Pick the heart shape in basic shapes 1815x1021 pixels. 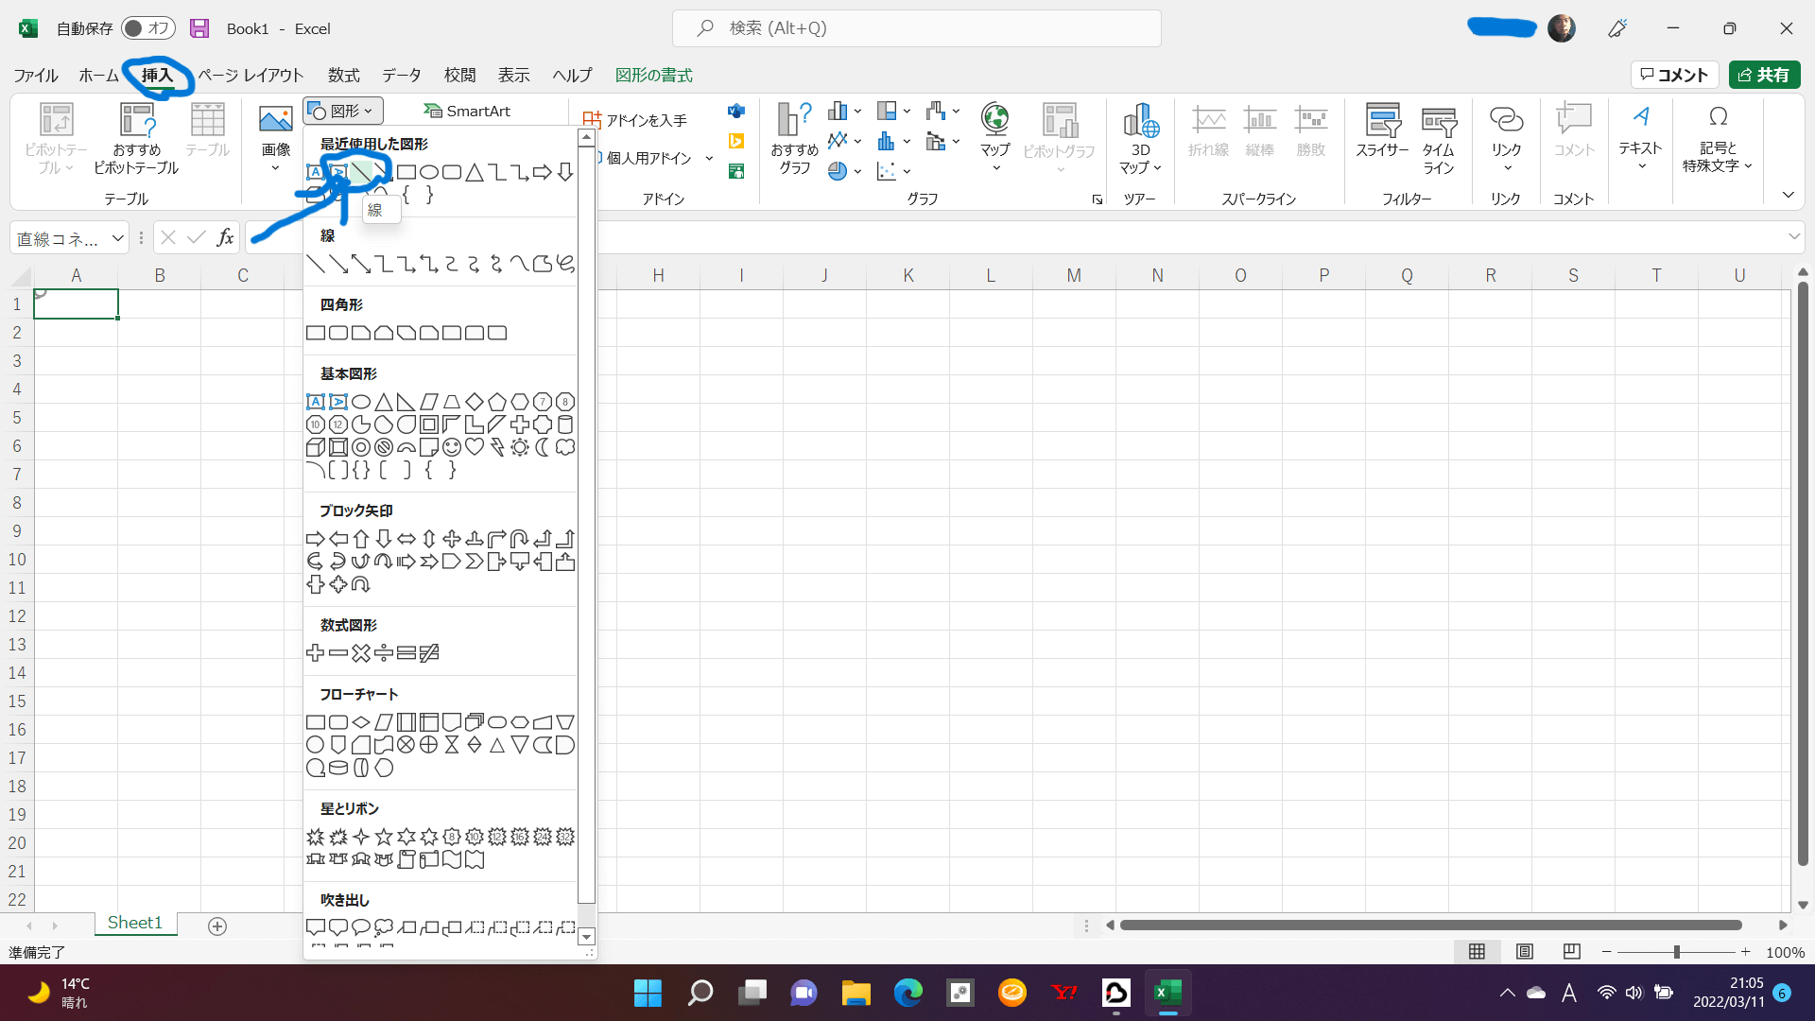click(475, 447)
